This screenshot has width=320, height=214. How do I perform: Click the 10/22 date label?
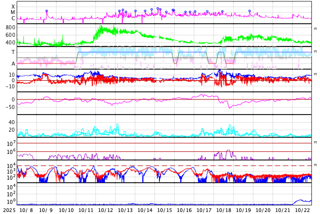click(302, 210)
